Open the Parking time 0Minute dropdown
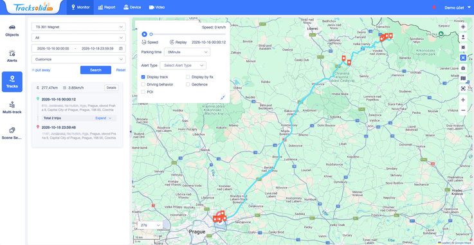Viewport: 474px width, 245px height. (187, 52)
